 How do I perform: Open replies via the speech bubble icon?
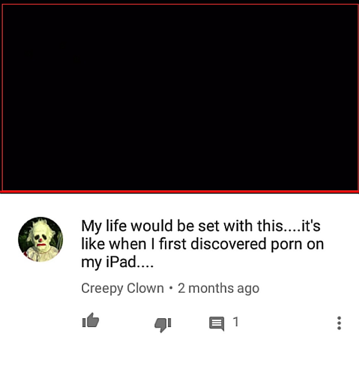pos(217,324)
